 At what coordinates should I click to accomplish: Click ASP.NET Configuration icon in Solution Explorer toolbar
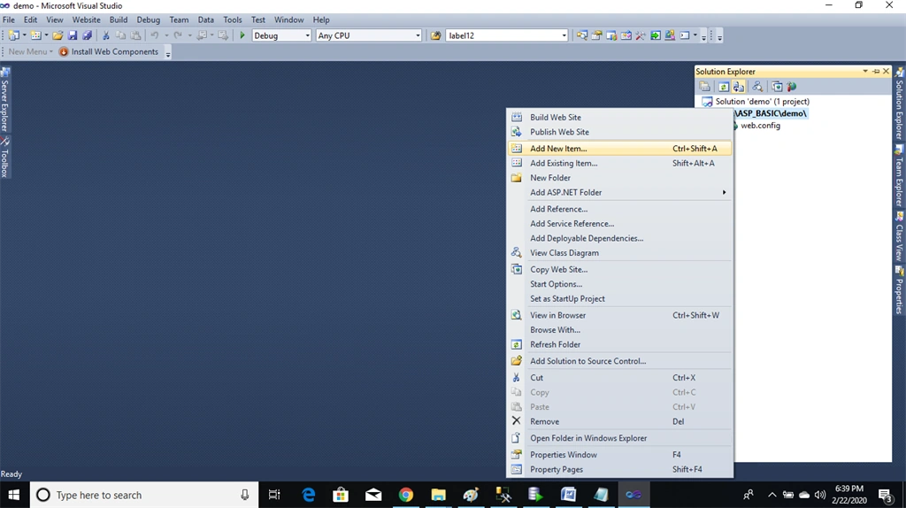(x=792, y=87)
